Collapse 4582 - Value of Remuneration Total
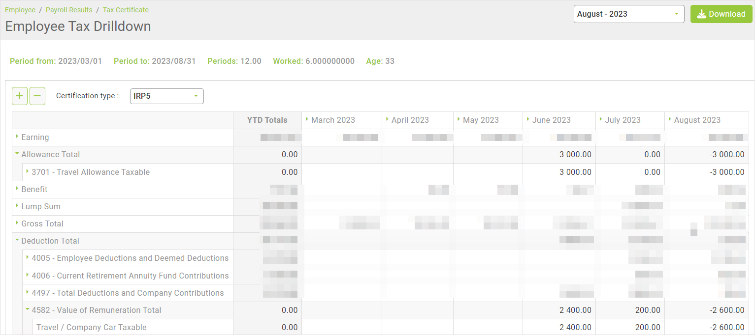Screen dimensions: 755x335 coord(28,310)
